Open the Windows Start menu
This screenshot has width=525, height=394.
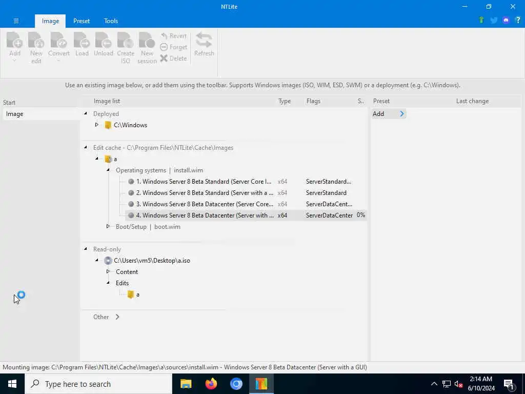(x=12, y=384)
